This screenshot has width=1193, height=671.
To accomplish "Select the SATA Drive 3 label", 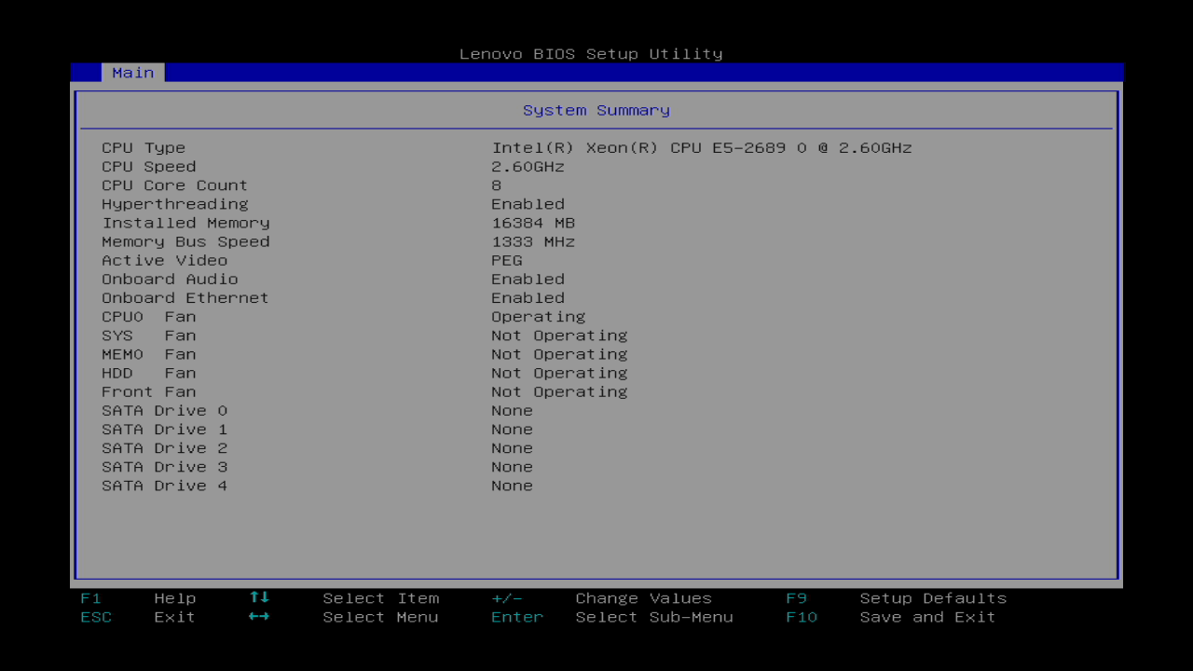I will point(164,466).
